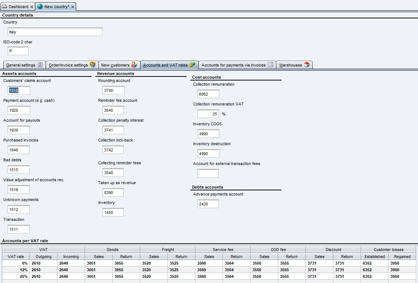Screen dimensions: 418x283
Task: Close the New country tab
Action: 72,7
